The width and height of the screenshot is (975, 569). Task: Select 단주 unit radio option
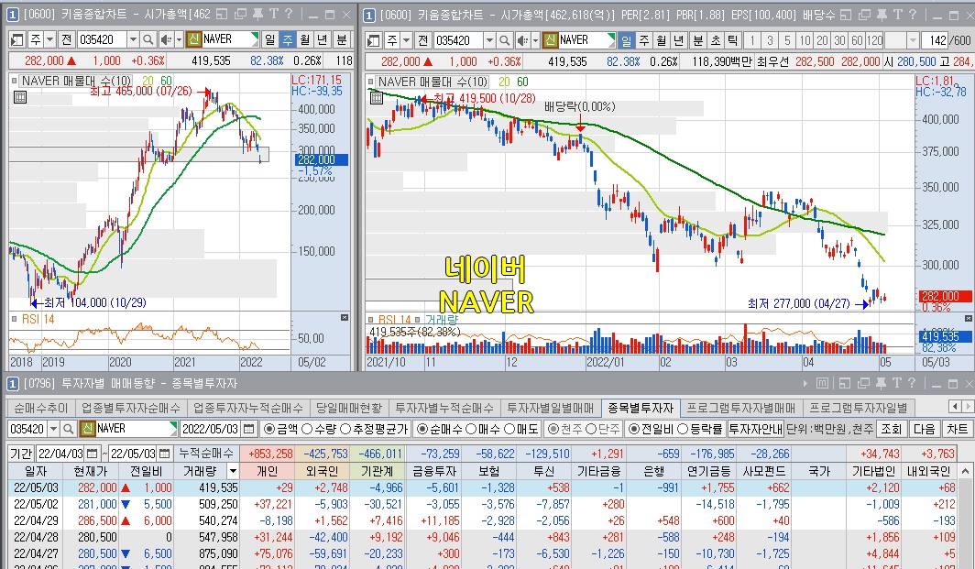tap(591, 429)
